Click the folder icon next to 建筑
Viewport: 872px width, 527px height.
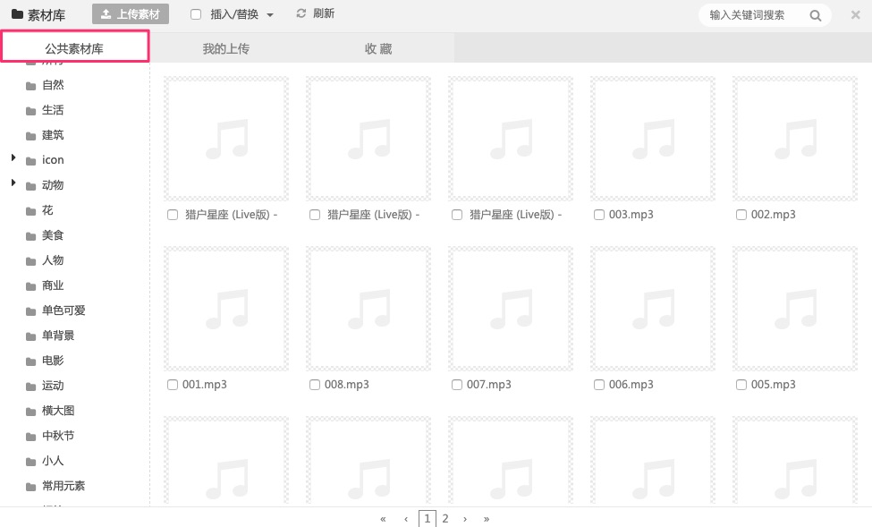pyautogui.click(x=31, y=136)
